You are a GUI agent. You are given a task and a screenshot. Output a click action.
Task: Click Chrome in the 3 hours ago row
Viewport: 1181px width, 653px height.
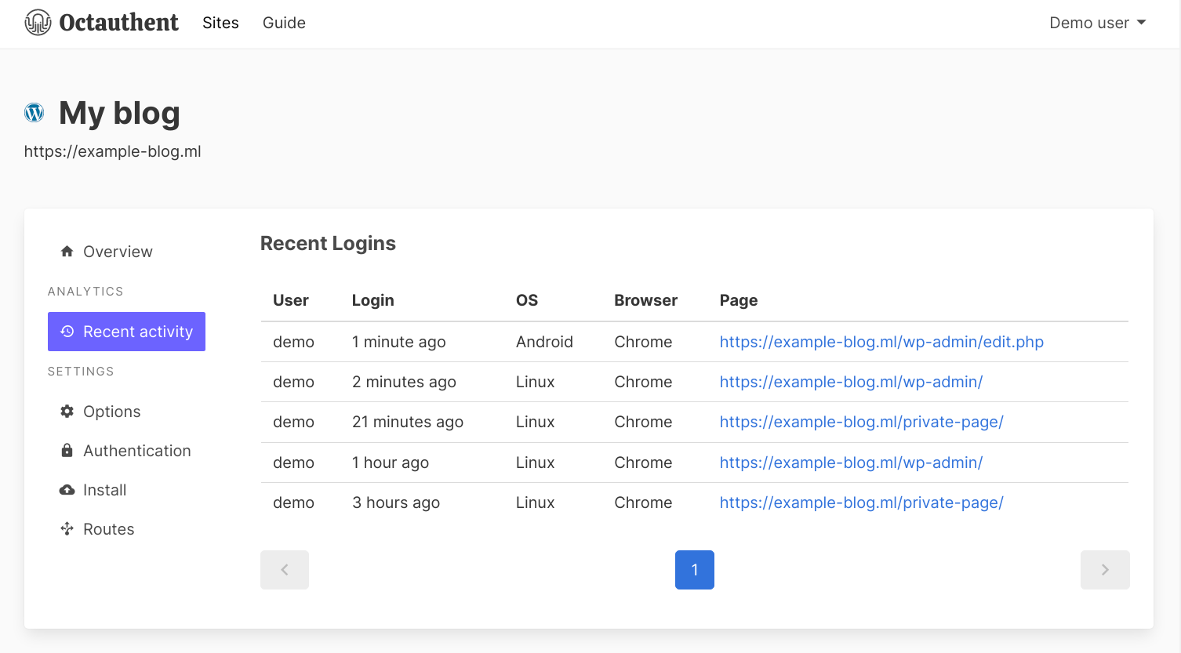point(643,502)
